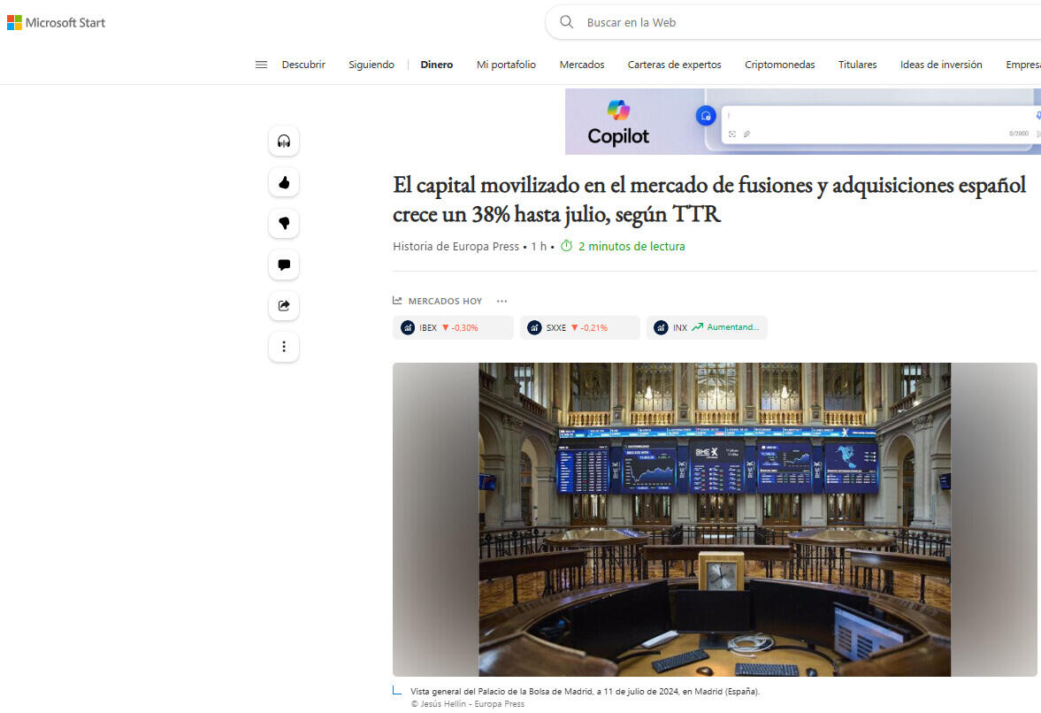Click the share arrow icon
1041x713 pixels.
[284, 306]
